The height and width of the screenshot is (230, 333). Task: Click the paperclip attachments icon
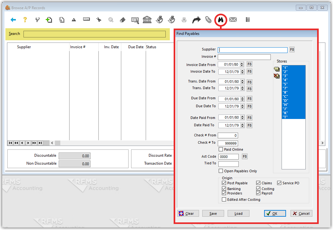click(208, 20)
